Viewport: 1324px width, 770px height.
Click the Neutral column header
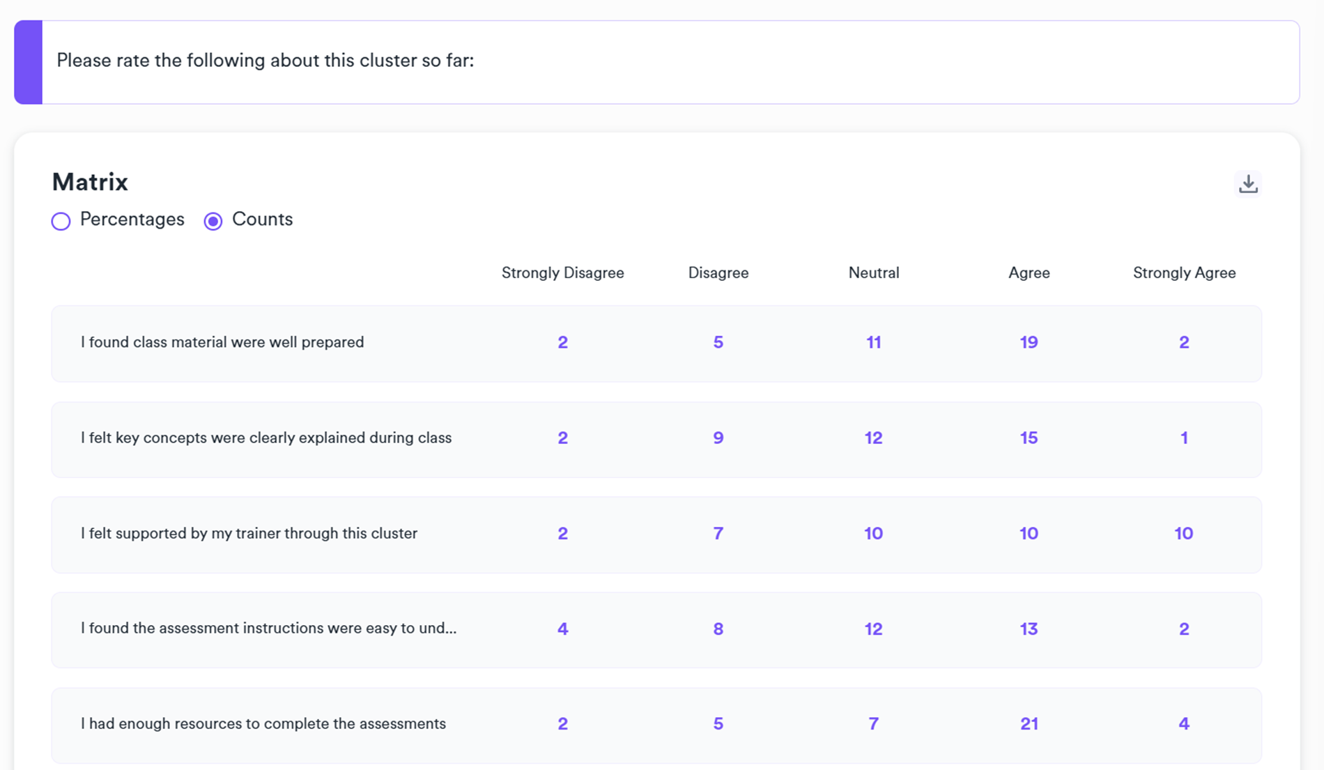click(873, 272)
